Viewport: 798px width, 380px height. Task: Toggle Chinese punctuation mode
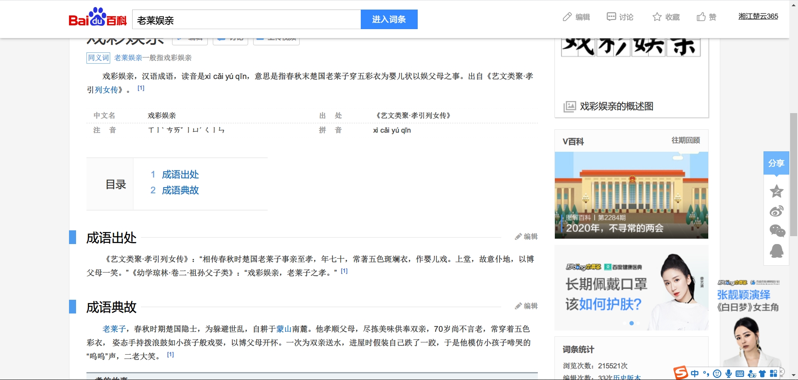click(x=706, y=374)
